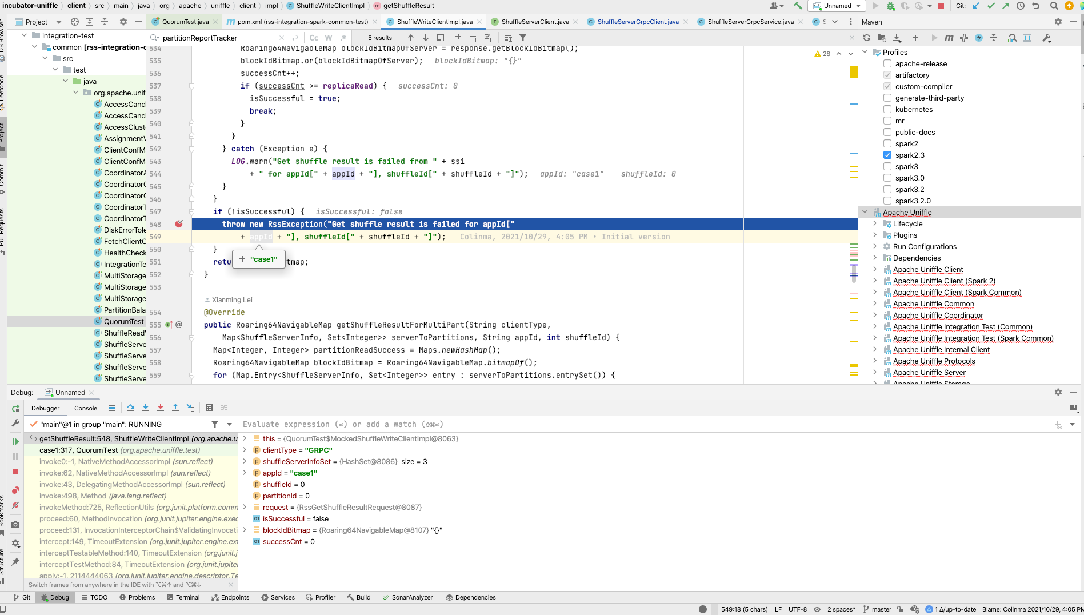Screen dimensions: 1084x615
Task: Switch to ShuffleServerClient.java tab
Action: (535, 22)
